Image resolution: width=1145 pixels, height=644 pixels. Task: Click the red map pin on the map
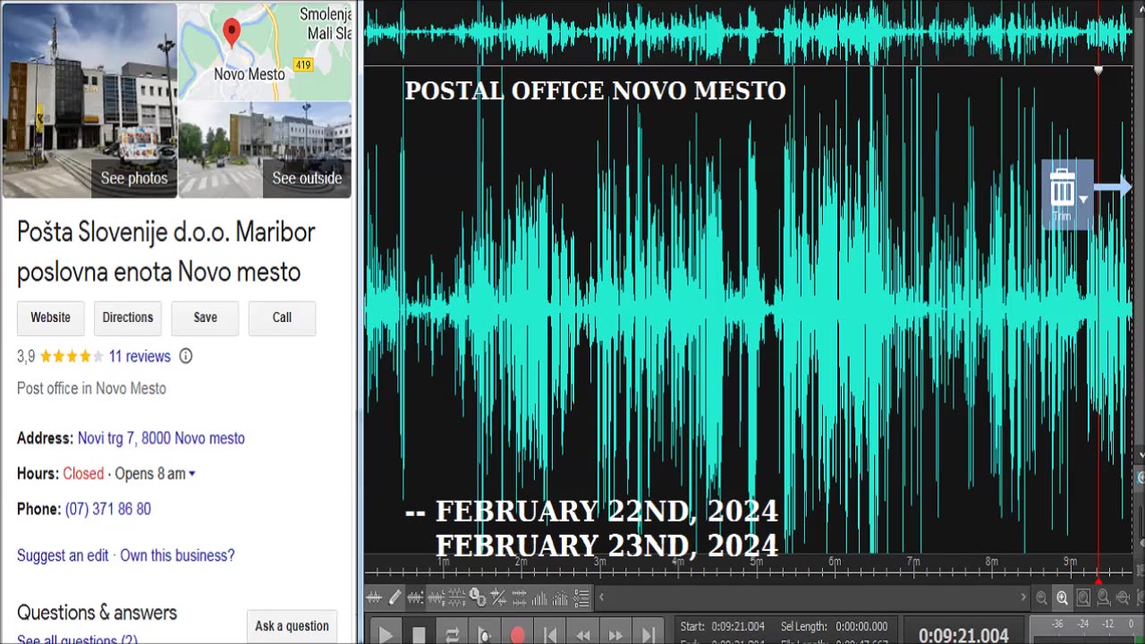pyautogui.click(x=232, y=32)
